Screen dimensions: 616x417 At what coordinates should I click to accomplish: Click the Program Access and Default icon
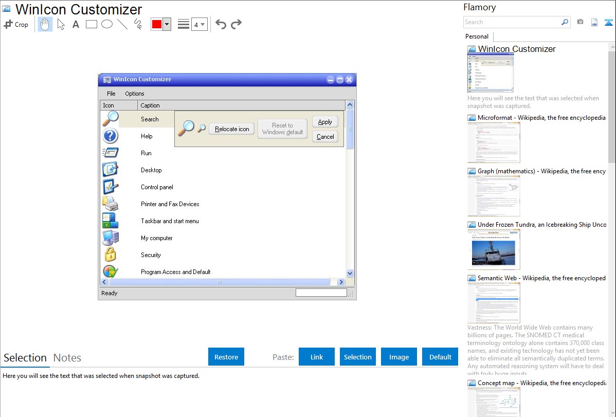click(111, 271)
